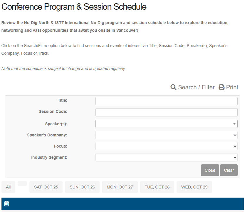Select the All days tab
245x212 pixels.
click(9, 187)
